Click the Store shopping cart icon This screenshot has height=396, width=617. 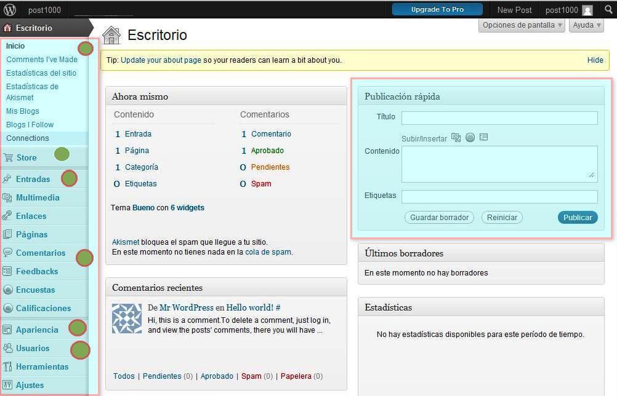point(8,157)
